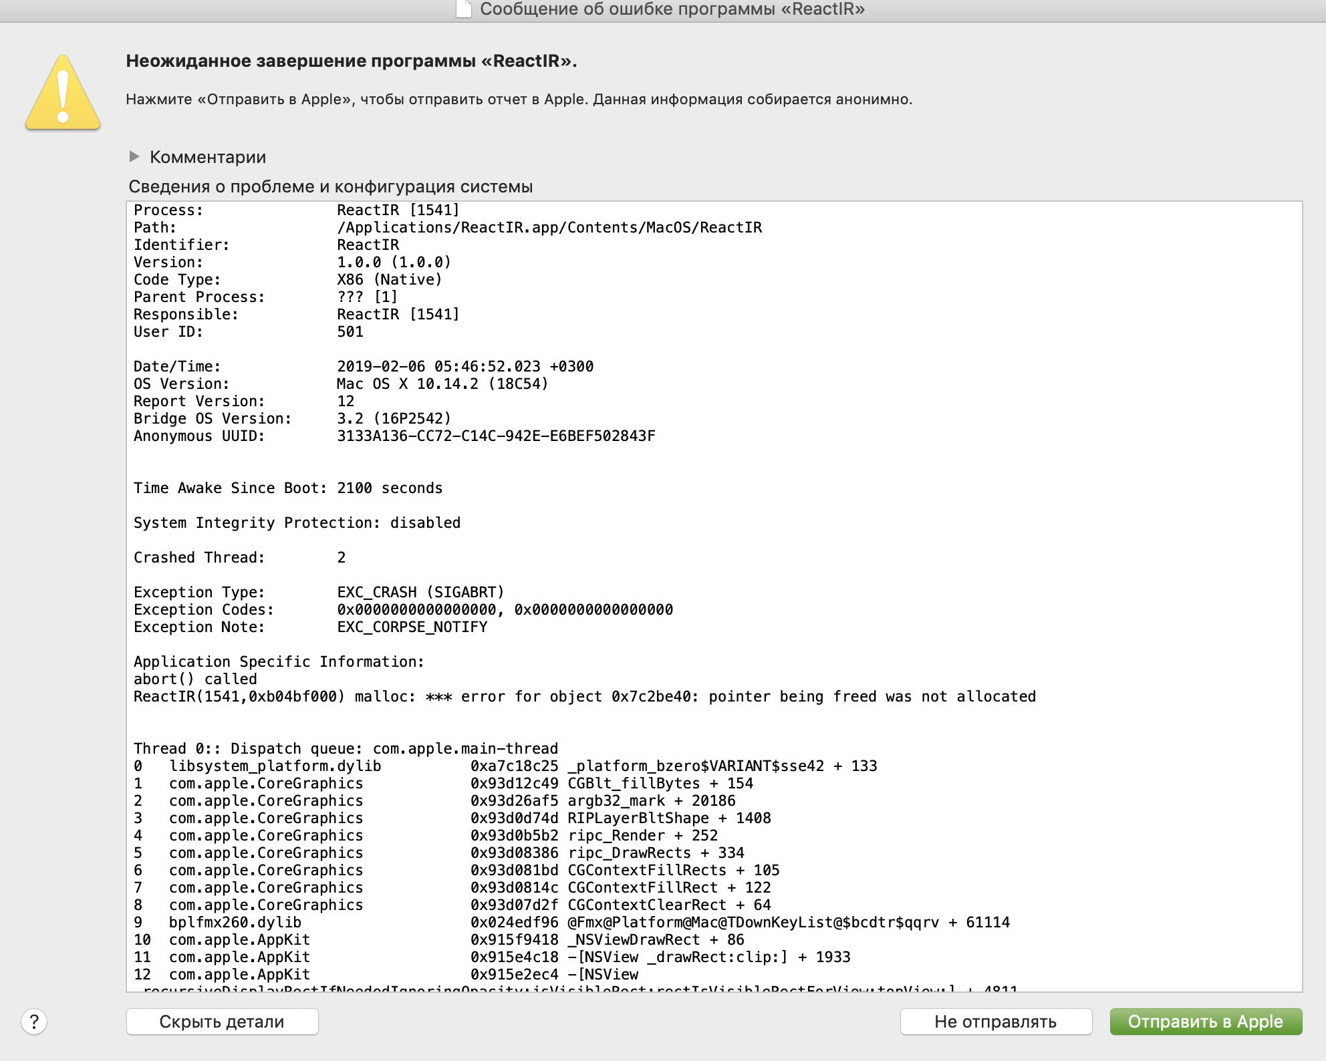The image size is (1326, 1061).
Task: Click the Exception Type EXC_CRASH line
Action: click(319, 592)
